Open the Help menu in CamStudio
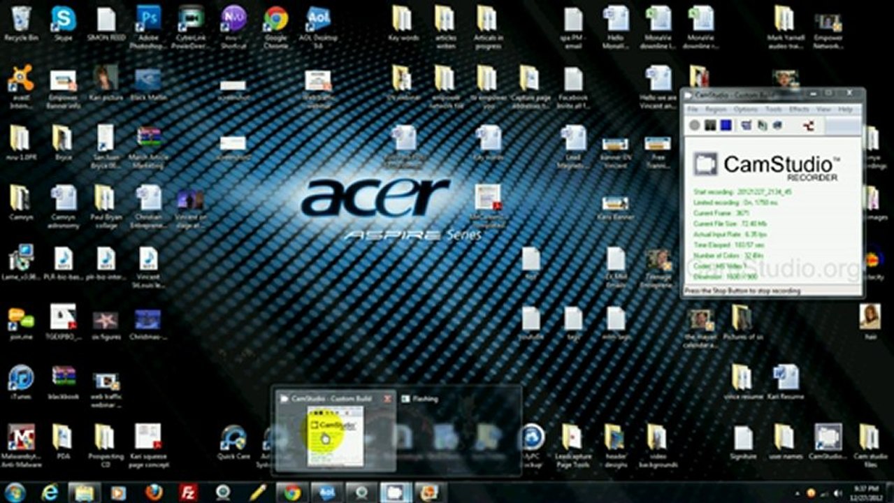The height and width of the screenshot is (503, 894). pos(845,110)
